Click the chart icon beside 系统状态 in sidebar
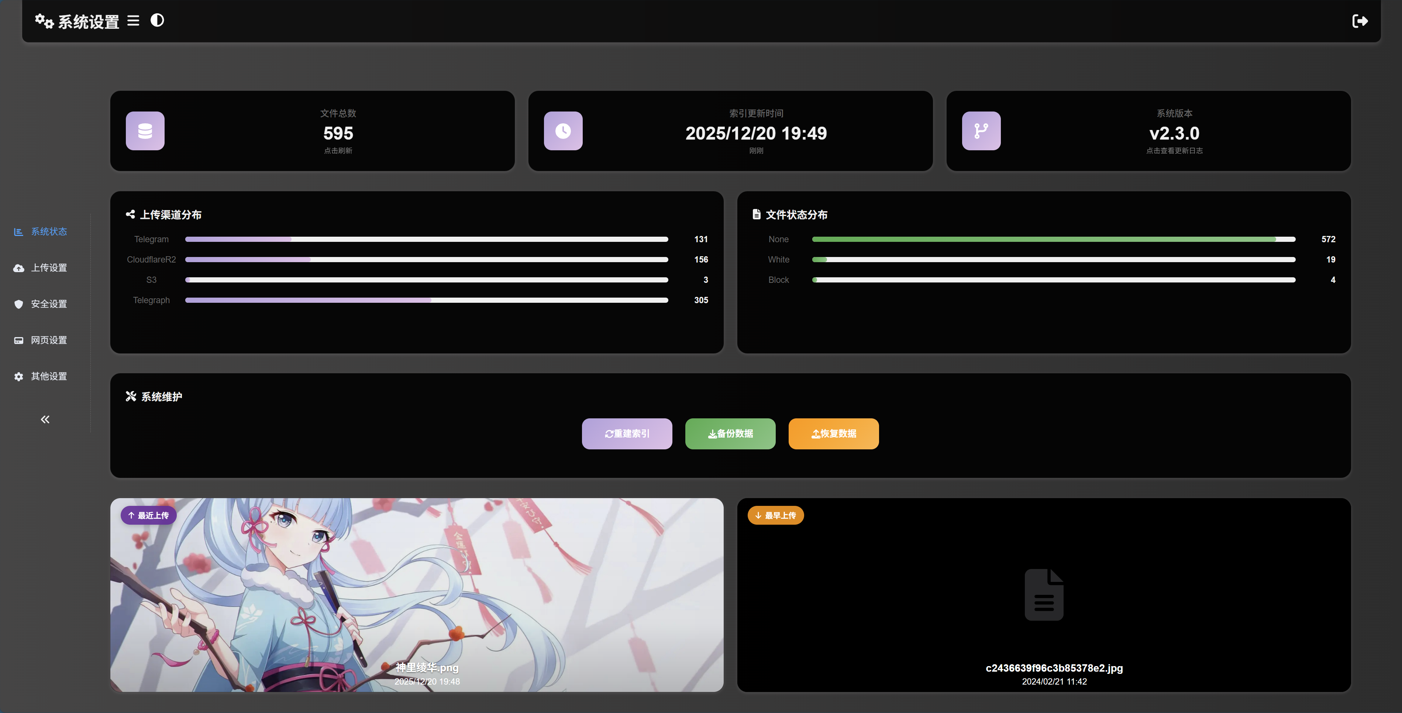Screen dimensions: 1402x713 coord(18,232)
